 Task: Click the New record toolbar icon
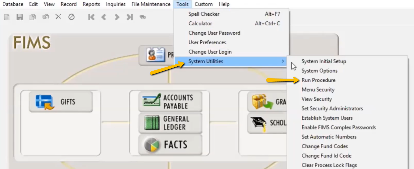(7, 17)
